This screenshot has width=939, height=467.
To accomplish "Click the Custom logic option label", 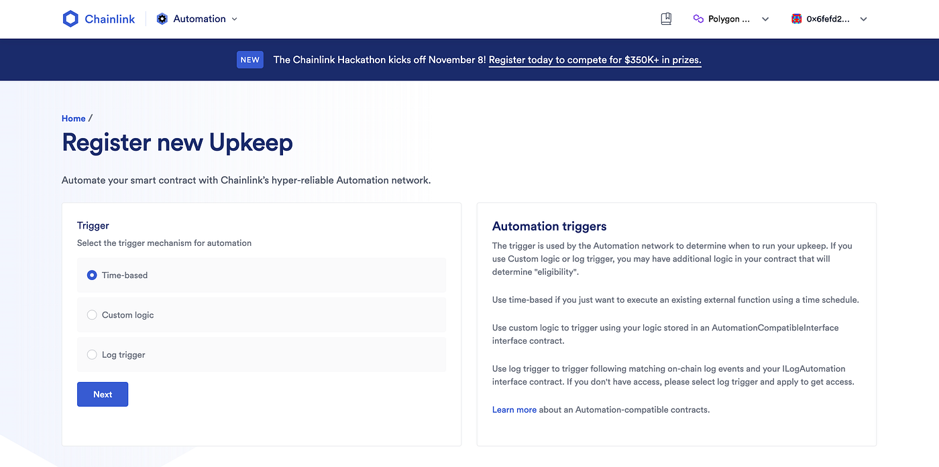I will [128, 315].
